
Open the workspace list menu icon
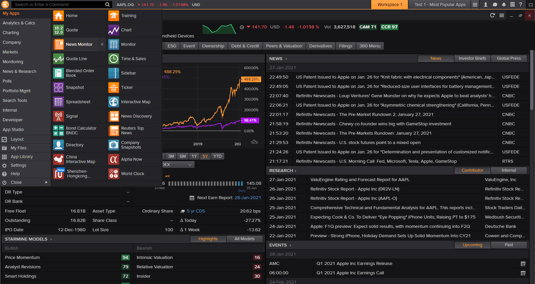[475, 5]
